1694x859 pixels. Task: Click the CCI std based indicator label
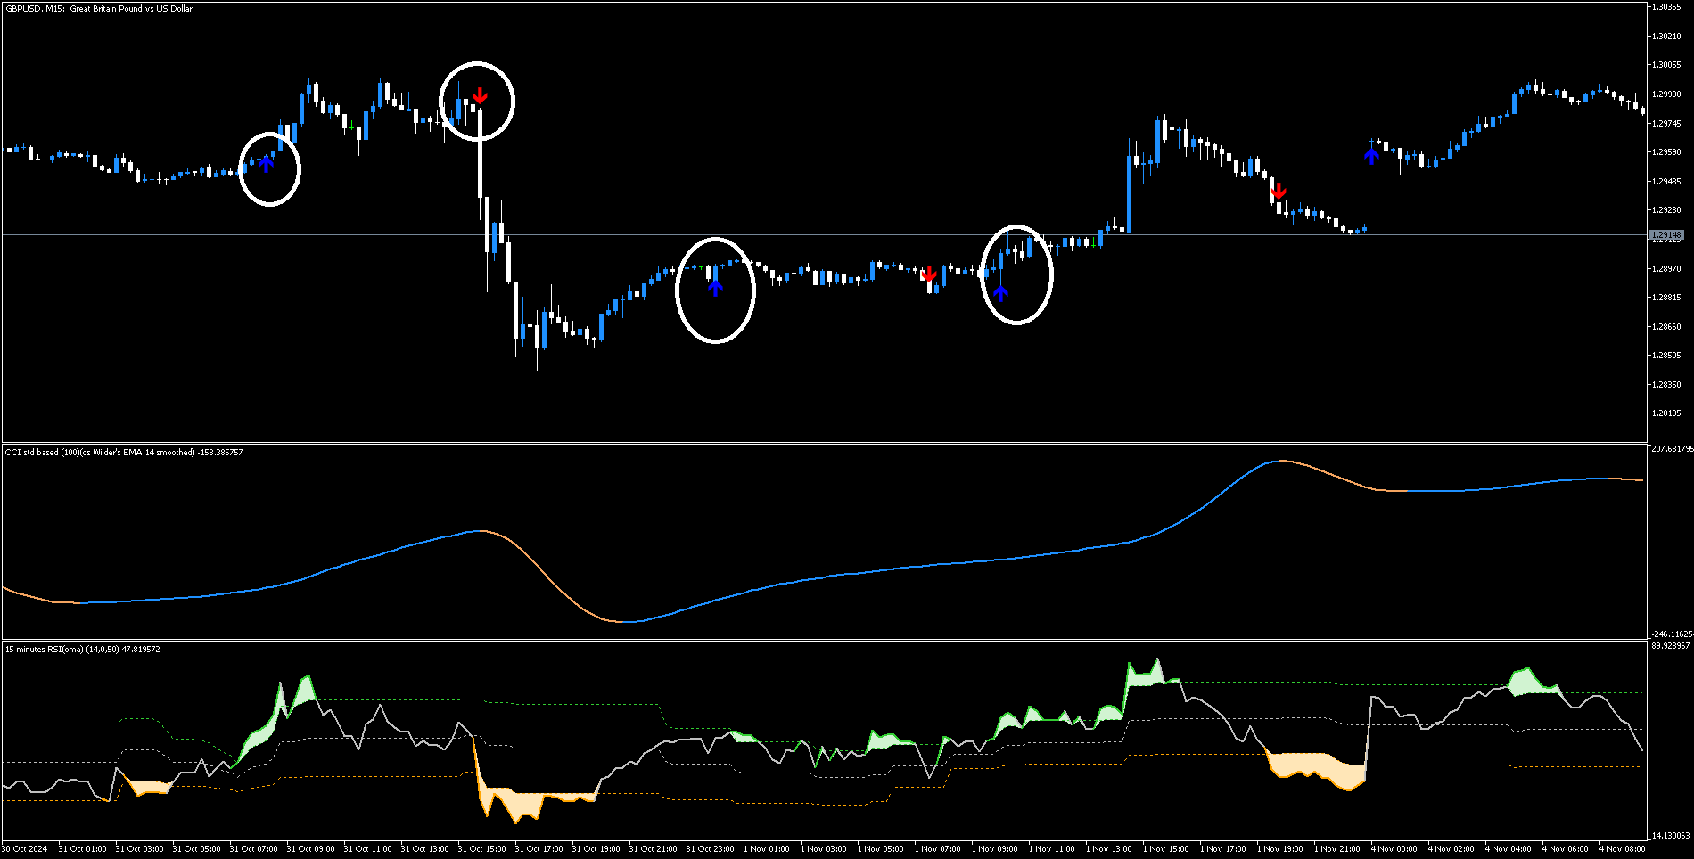pos(123,453)
